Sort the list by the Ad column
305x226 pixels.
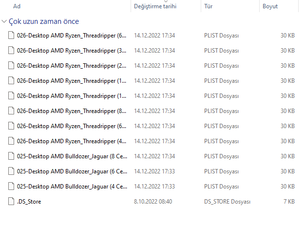(17, 6)
